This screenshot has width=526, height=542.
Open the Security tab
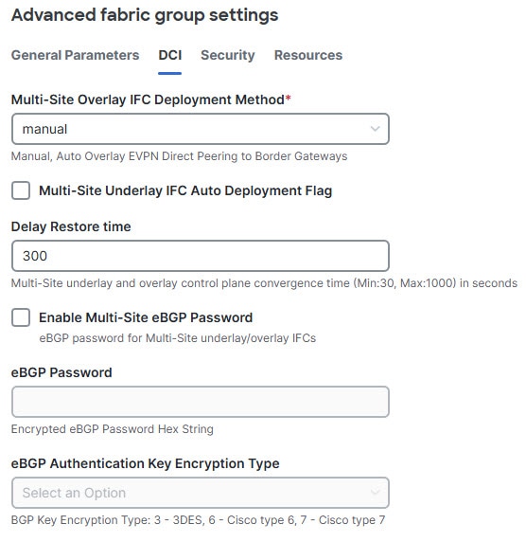pos(228,55)
